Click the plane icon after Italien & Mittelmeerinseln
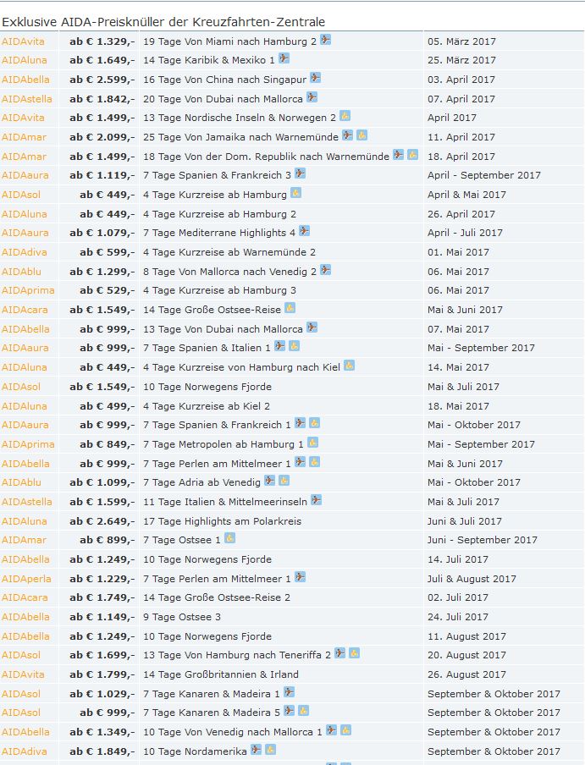This screenshot has width=585, height=765. (x=316, y=499)
